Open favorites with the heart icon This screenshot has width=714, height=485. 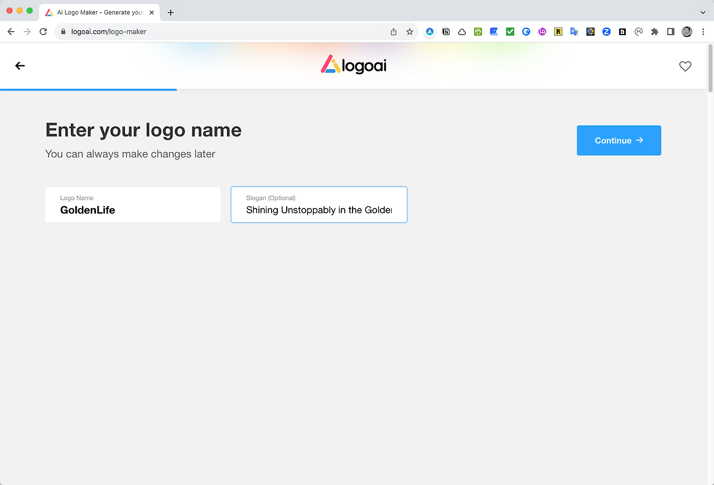(685, 66)
